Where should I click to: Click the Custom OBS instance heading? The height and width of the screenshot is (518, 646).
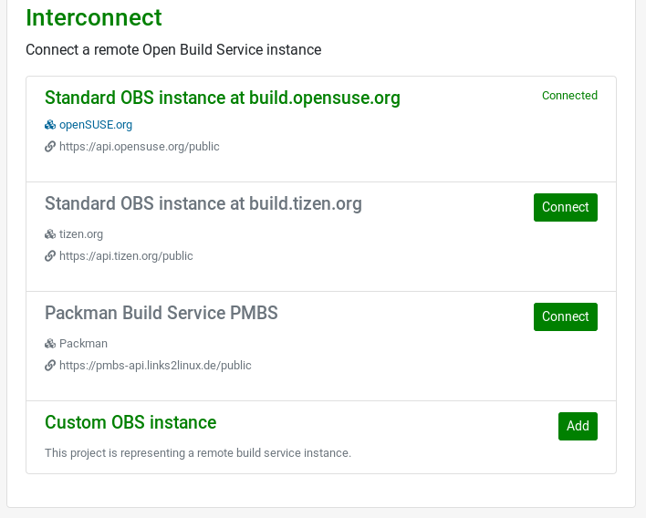click(130, 422)
